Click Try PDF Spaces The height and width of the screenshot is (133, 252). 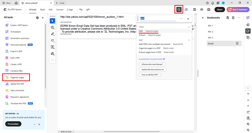(12, 10)
